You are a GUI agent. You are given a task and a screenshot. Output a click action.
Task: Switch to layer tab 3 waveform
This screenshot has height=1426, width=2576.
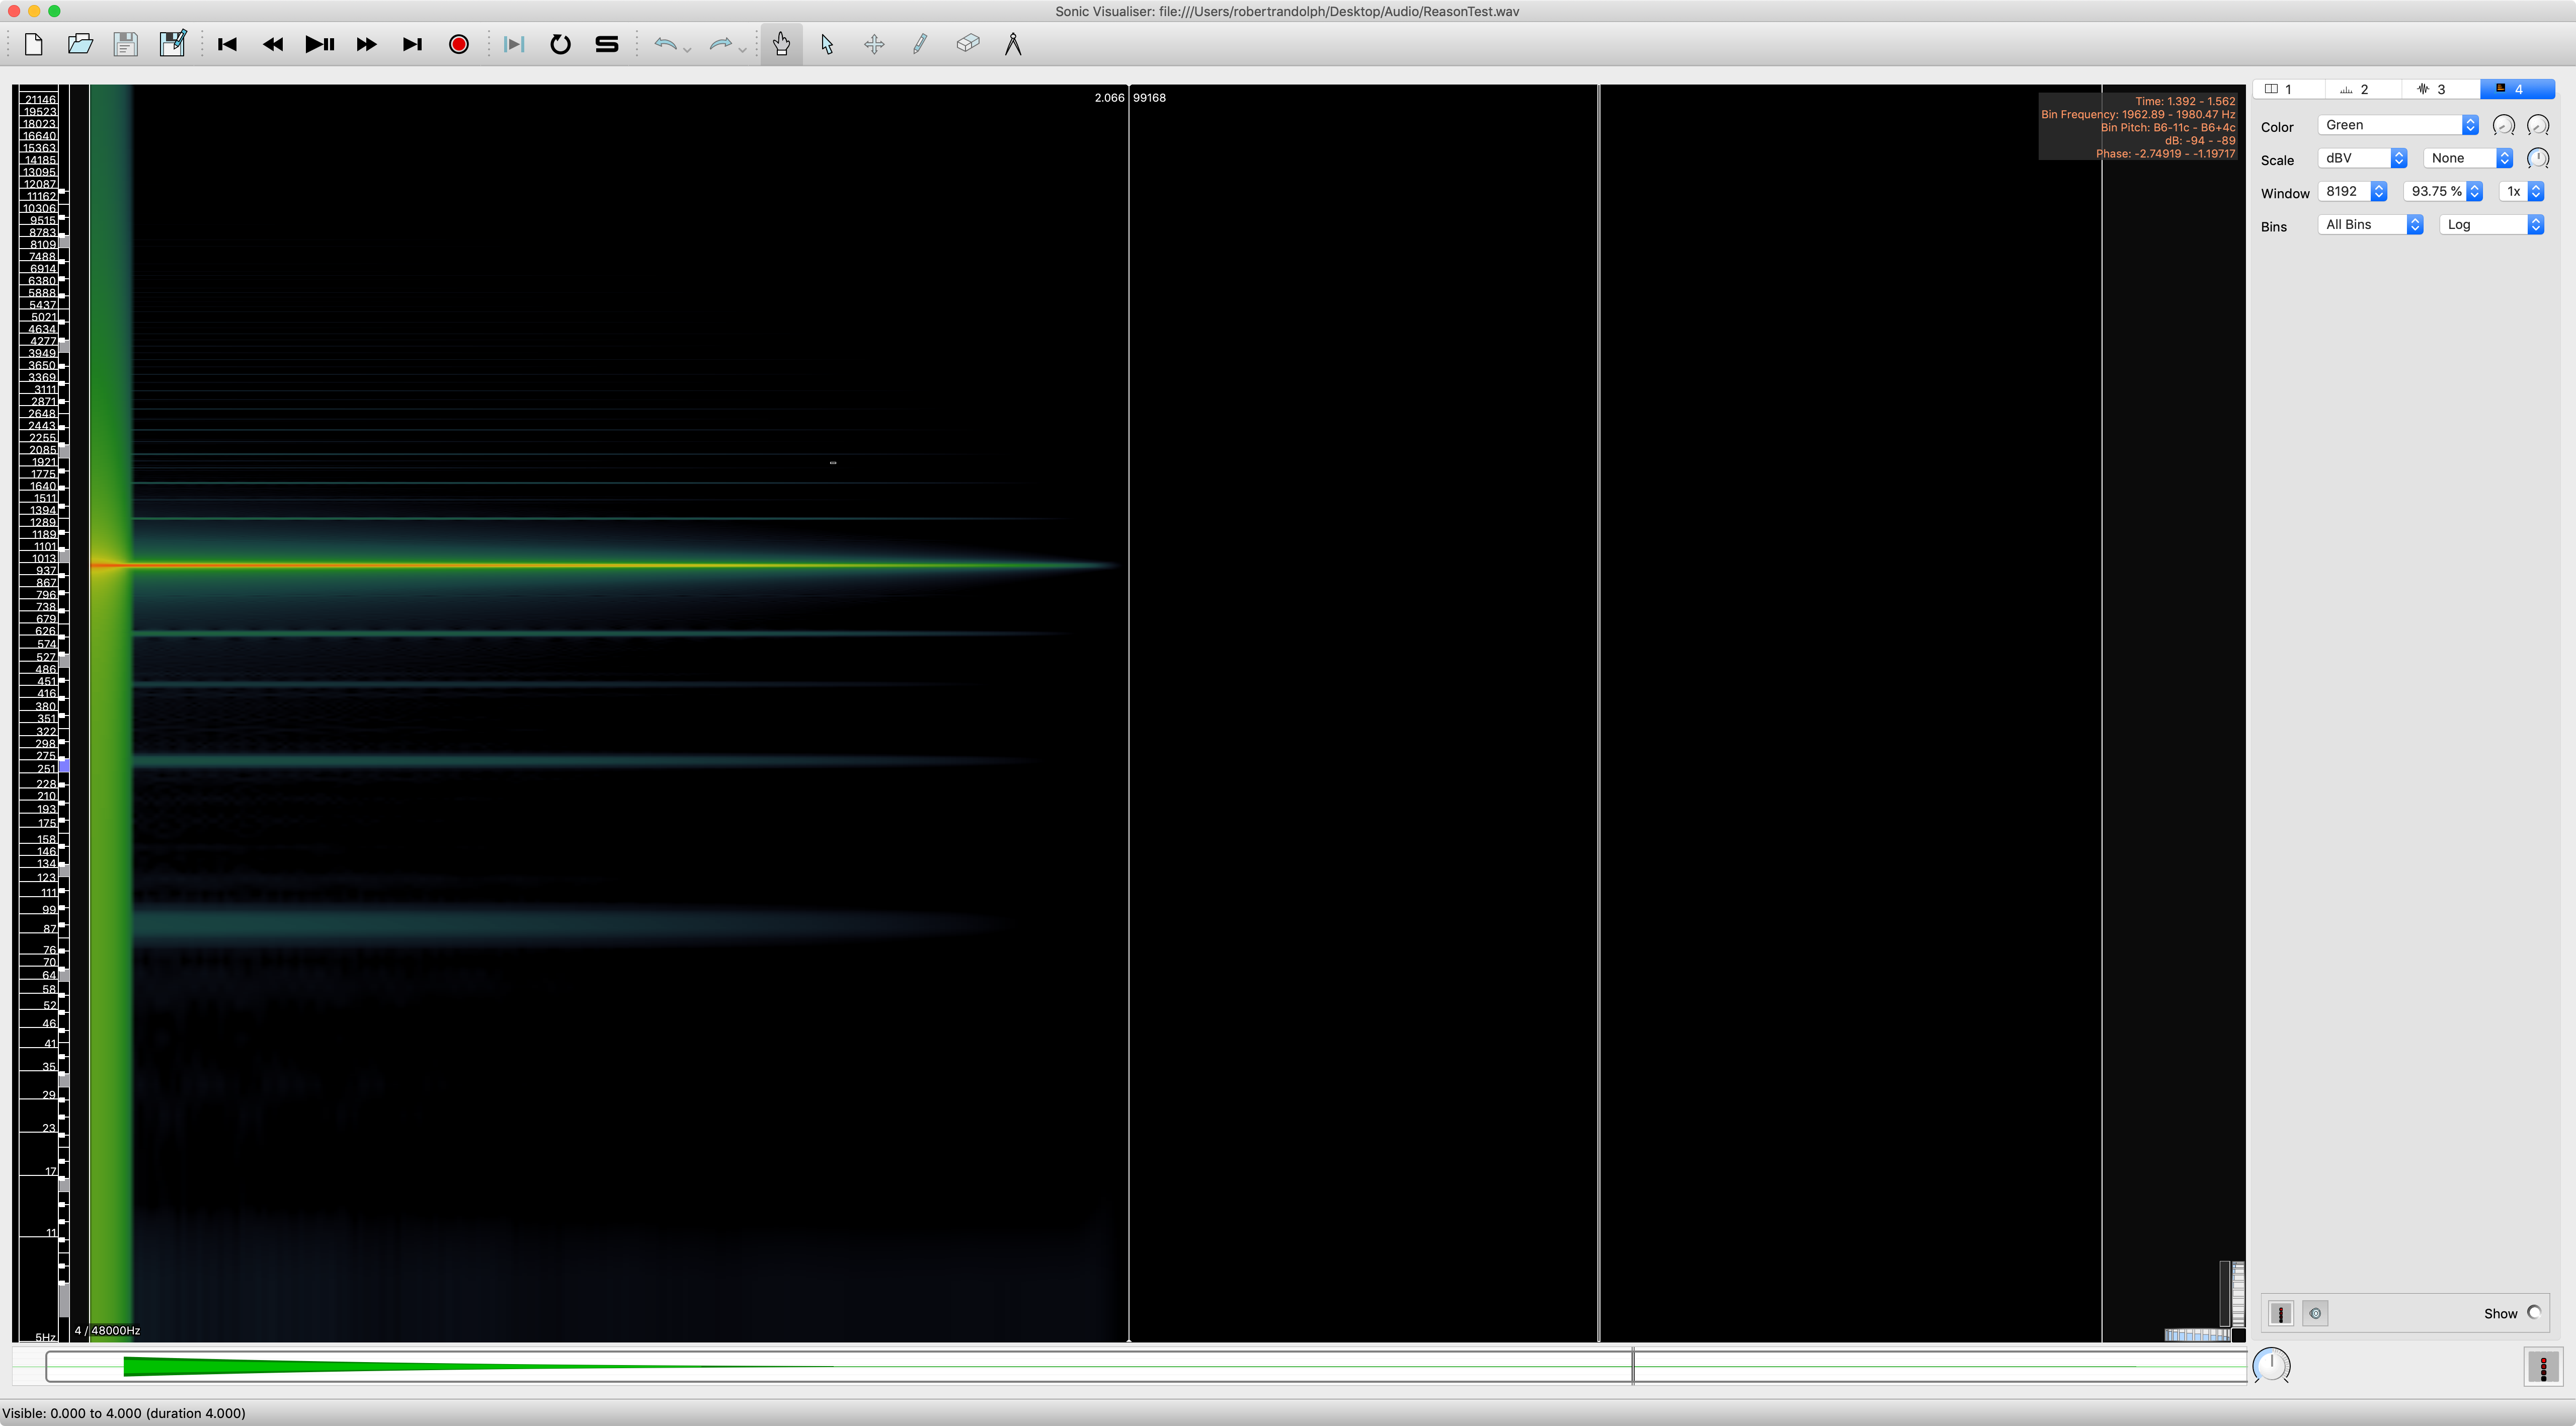[x=2440, y=89]
